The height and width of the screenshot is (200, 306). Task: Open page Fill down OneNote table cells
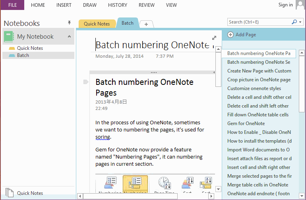point(259,115)
